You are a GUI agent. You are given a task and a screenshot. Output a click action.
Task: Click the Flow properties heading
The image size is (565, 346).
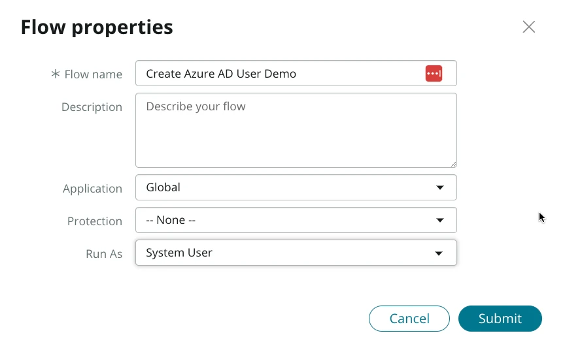point(97,27)
